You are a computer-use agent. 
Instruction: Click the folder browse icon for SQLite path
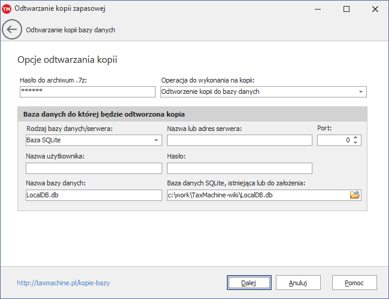(355, 195)
